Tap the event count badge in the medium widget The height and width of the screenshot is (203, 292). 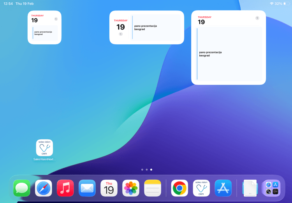point(121,34)
